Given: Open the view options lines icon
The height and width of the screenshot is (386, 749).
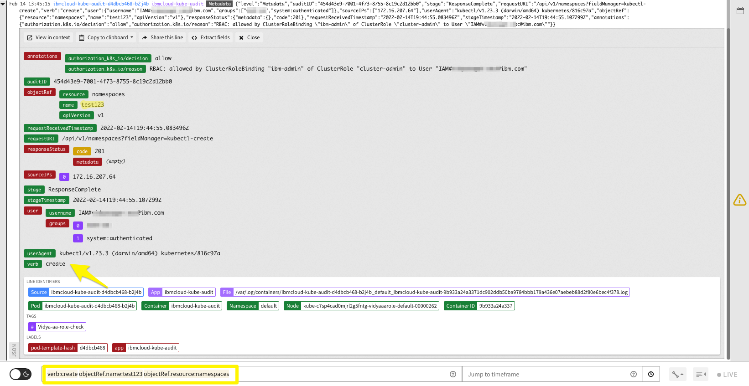Looking at the screenshot, I should tap(701, 375).
